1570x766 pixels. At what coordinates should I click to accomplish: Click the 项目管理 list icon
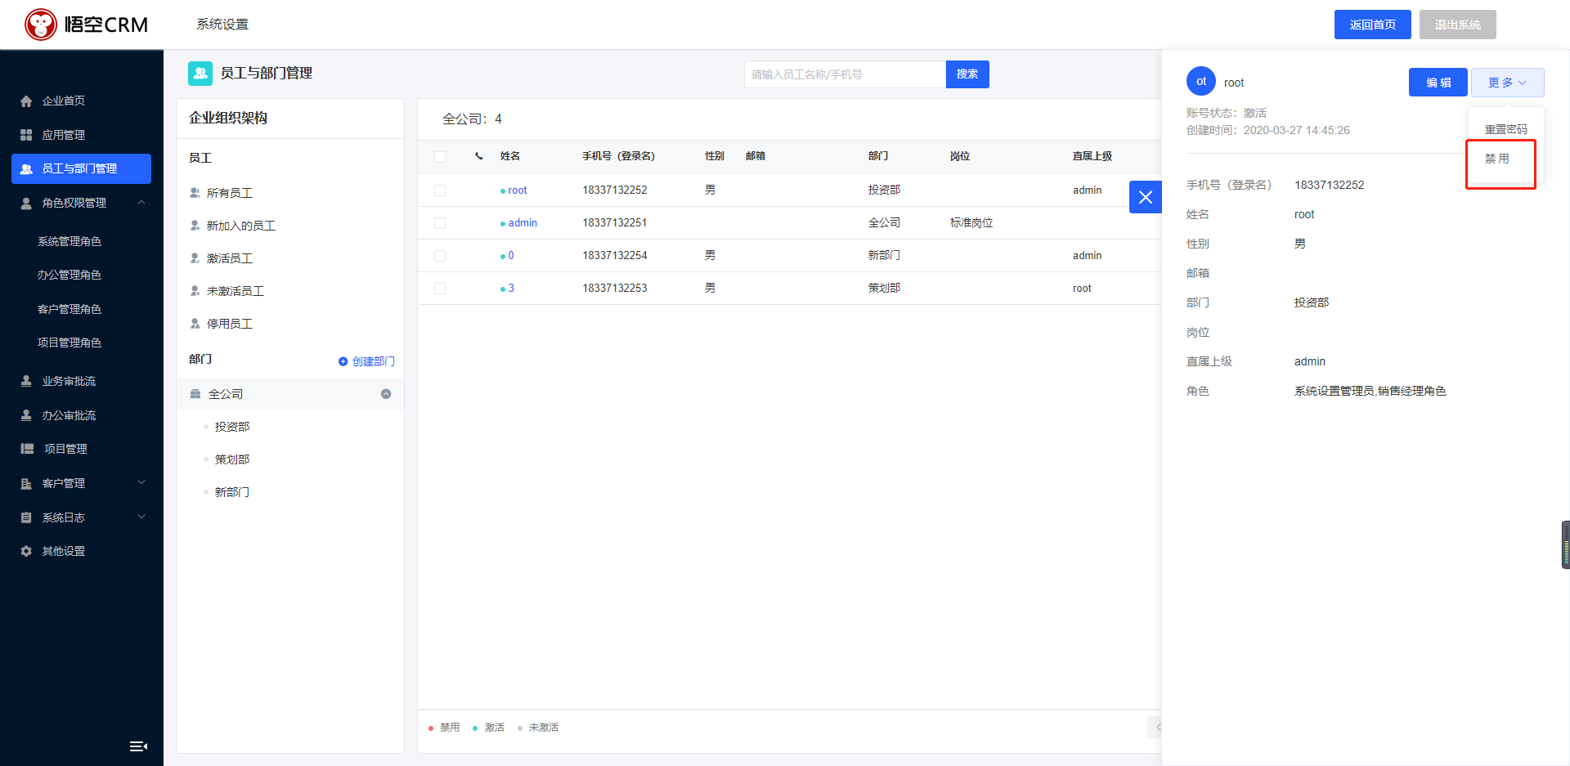click(27, 449)
